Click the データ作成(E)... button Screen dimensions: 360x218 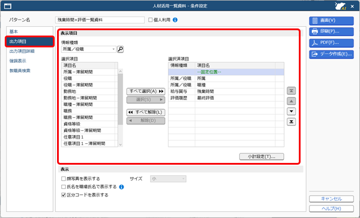pyautogui.click(x=331, y=54)
